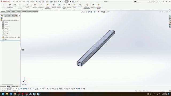The image size is (171, 96).
Task: Click Update SpeedPak Subassemblies
Action: tap(87, 6)
